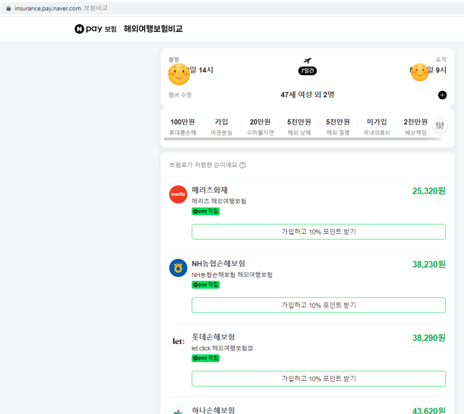Click 가입하고 10% 포인트 받기 for 메리츠화재
This screenshot has height=414, width=464.
coord(318,231)
